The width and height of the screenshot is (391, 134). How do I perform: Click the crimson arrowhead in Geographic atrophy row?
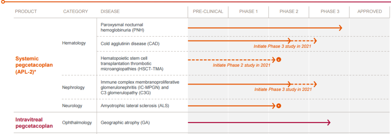329,122
